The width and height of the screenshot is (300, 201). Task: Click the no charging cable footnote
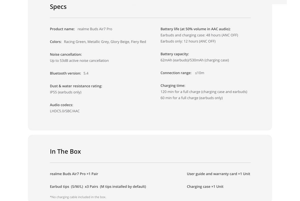[78, 197]
